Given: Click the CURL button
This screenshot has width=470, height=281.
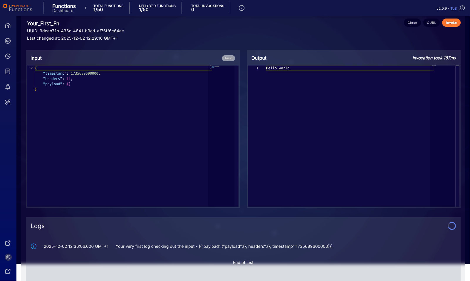Looking at the screenshot, I should tap(431, 23).
